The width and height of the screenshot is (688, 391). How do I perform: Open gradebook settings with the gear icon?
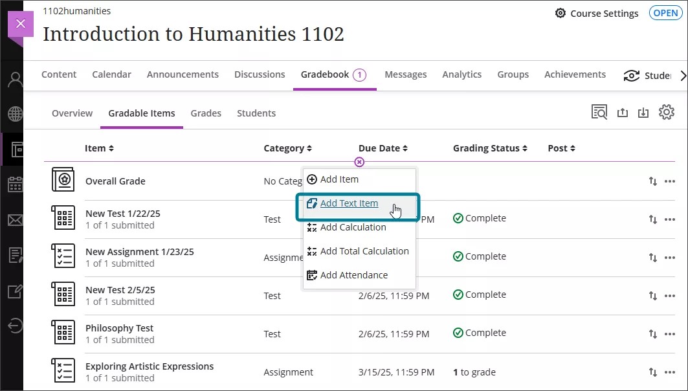[x=667, y=111]
